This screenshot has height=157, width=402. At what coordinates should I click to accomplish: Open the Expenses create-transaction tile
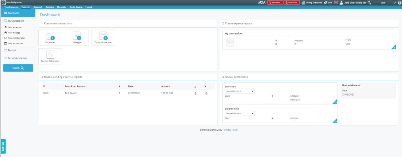[x=50, y=37]
